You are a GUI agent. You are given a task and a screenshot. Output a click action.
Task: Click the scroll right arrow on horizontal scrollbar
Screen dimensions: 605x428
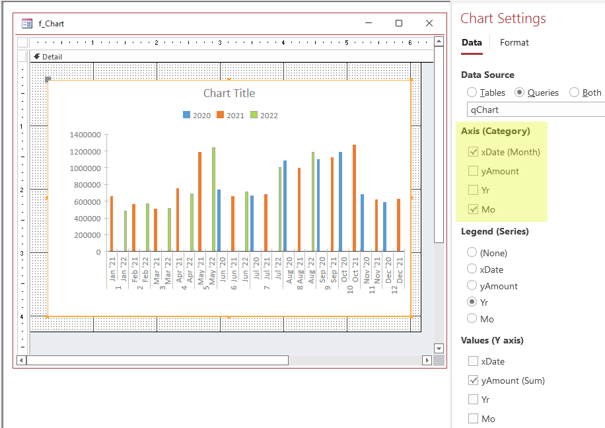point(427,360)
